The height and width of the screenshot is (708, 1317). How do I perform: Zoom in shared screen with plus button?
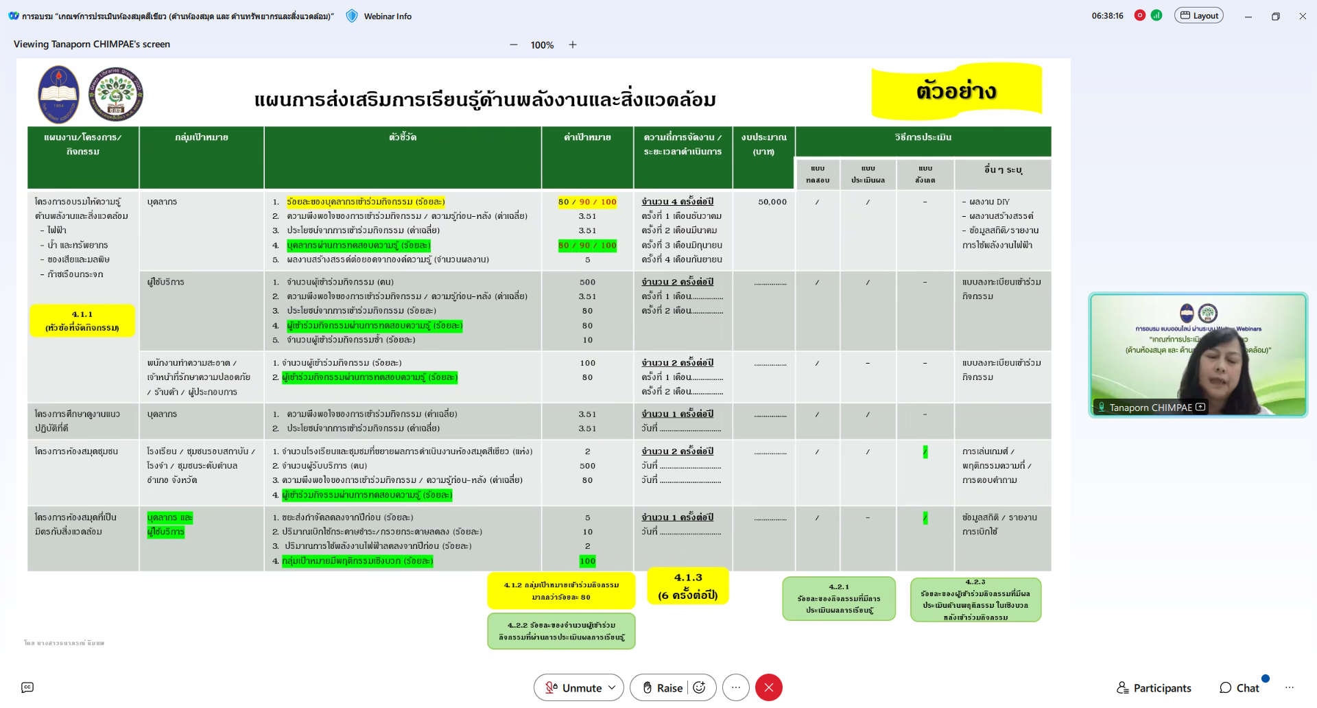pyautogui.click(x=573, y=45)
